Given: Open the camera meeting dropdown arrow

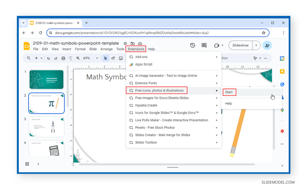Looking at the screenshot, I should 222,45.
